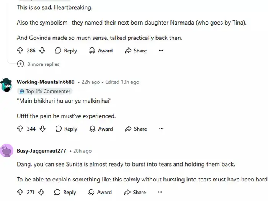
Task: Give award to Working-Mountain6680's comment
Action: tap(101, 129)
